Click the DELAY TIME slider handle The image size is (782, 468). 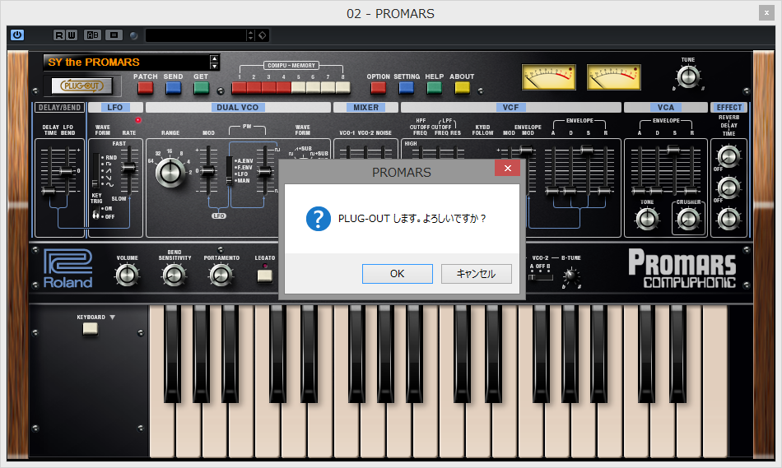coord(49,190)
